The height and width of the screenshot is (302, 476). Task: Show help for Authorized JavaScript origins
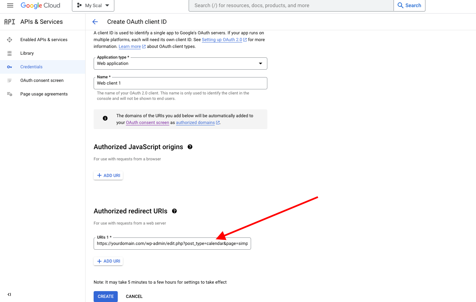click(x=190, y=147)
